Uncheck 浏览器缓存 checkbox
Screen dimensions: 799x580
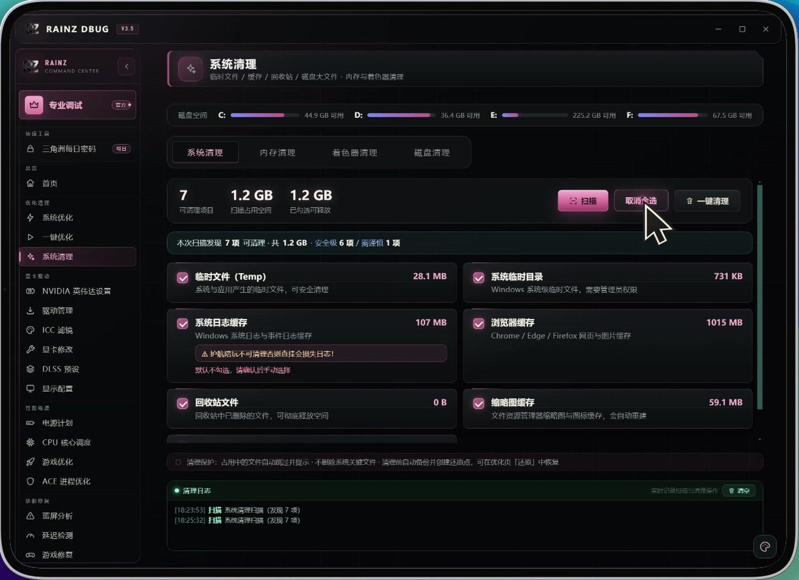click(479, 324)
